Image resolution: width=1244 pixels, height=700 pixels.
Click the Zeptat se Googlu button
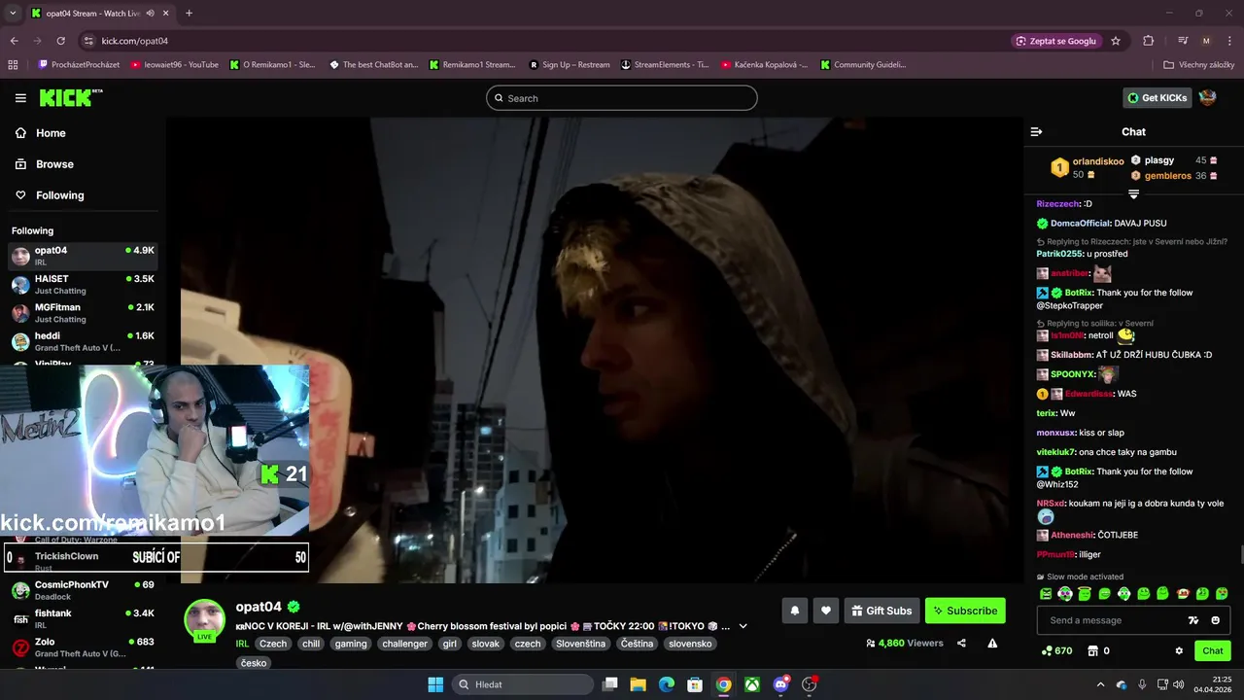(x=1056, y=41)
